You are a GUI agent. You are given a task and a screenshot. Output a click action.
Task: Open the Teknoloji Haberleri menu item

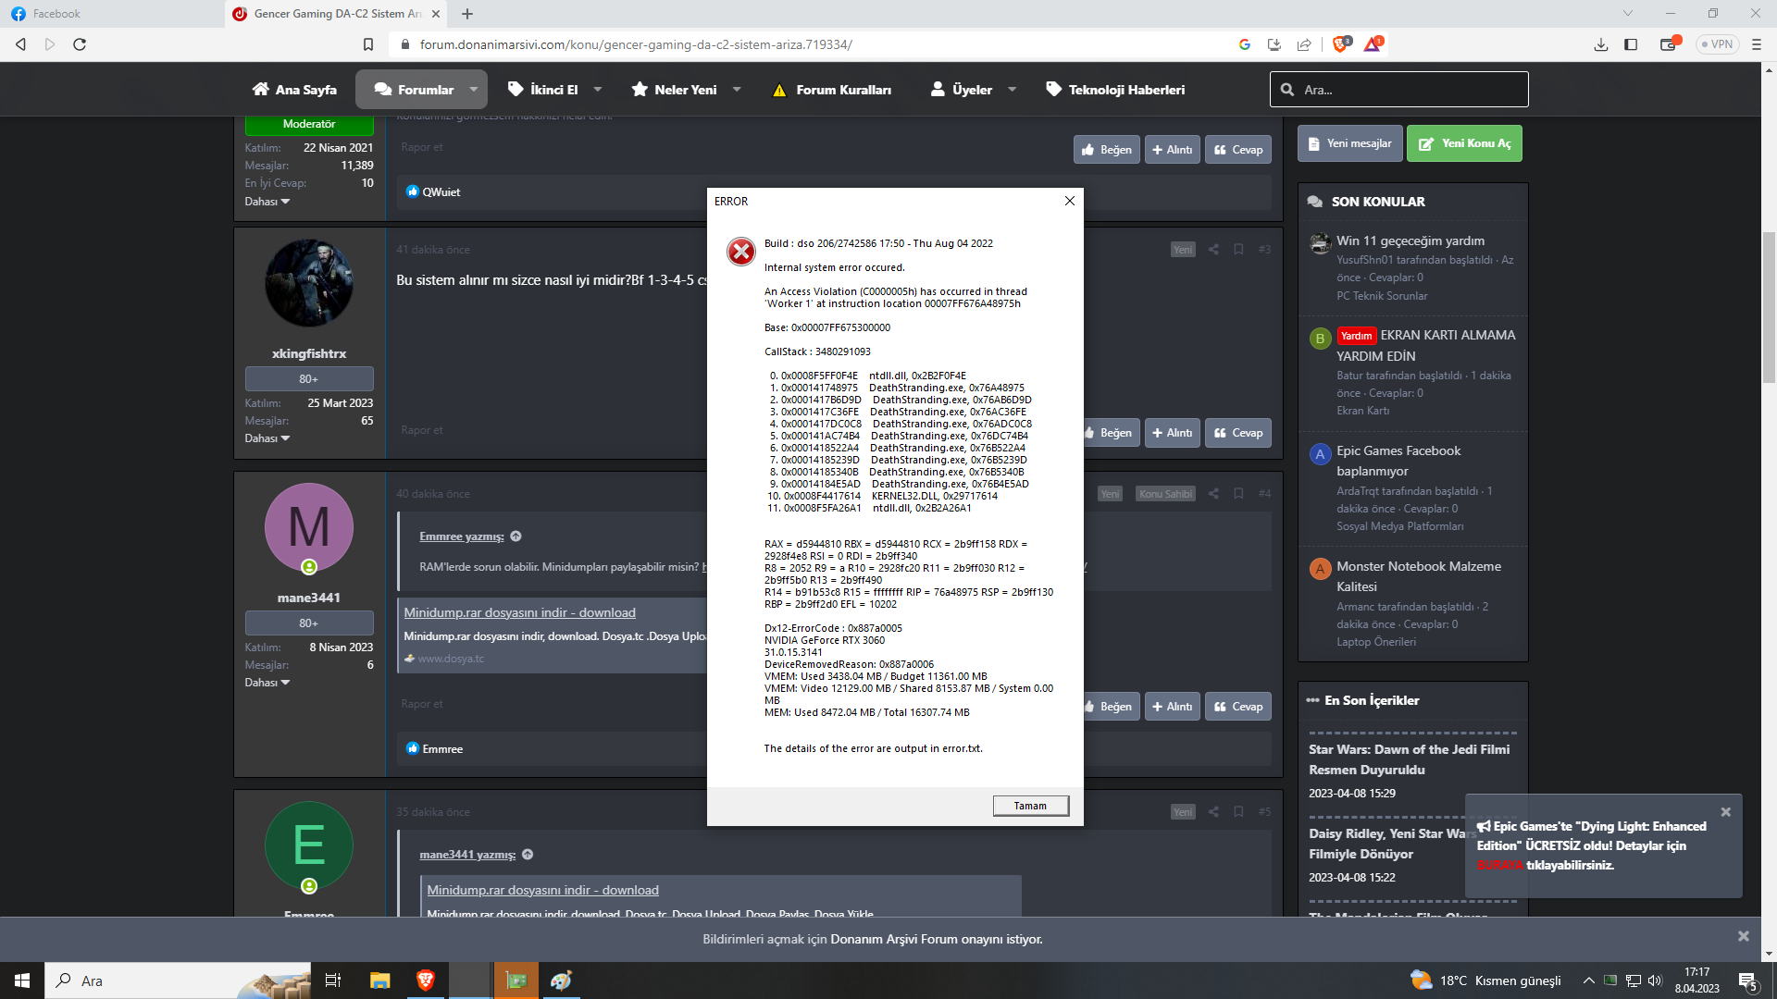[1115, 90]
